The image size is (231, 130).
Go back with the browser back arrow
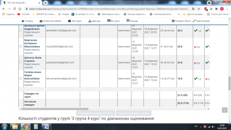tap(4, 9)
